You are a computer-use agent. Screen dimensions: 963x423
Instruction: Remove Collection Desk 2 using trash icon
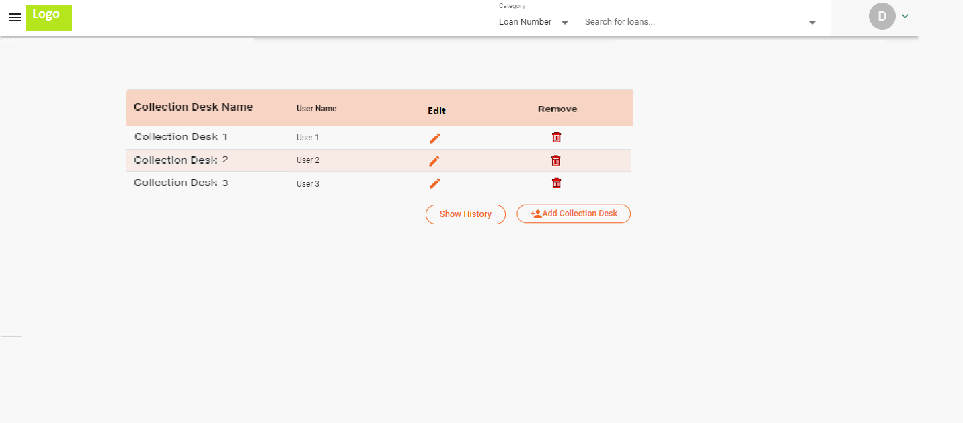(555, 160)
